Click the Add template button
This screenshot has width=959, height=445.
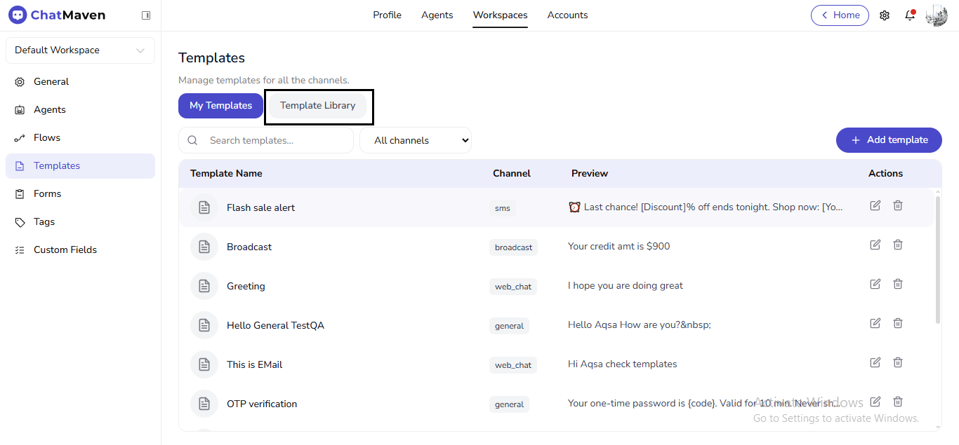pyautogui.click(x=889, y=140)
